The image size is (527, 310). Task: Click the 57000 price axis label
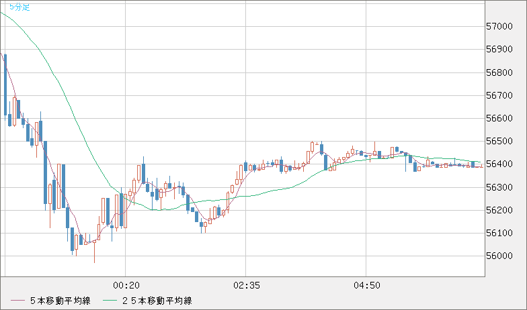coord(499,27)
